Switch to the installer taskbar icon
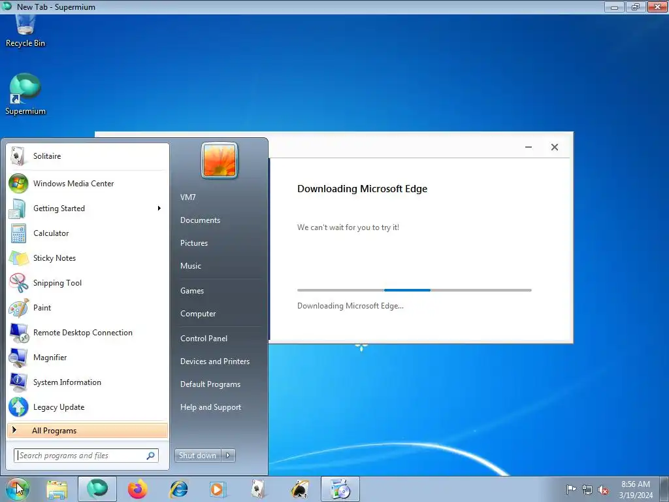This screenshot has width=669, height=502. (x=340, y=489)
